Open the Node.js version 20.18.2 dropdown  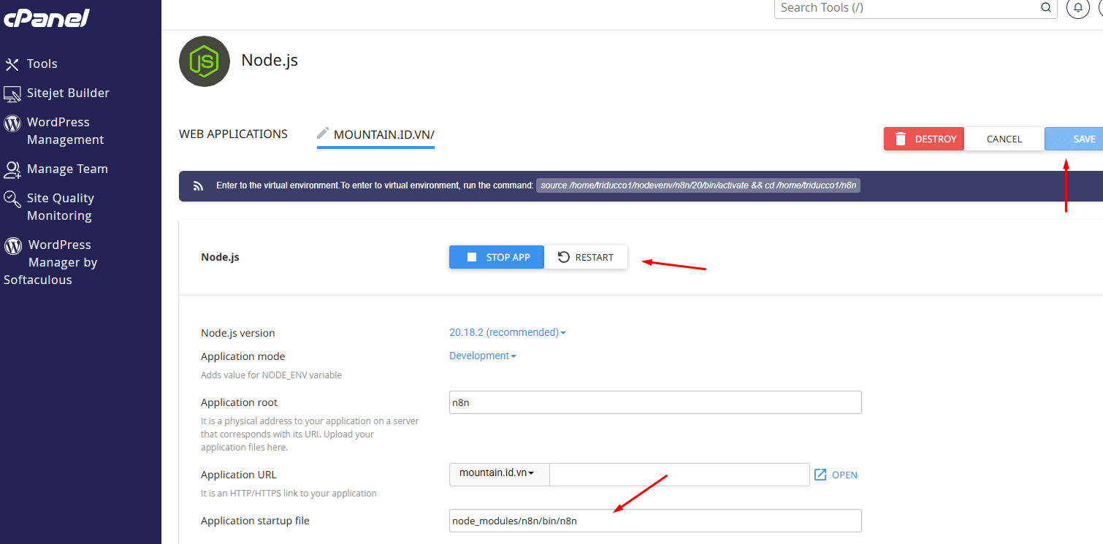pyautogui.click(x=508, y=332)
